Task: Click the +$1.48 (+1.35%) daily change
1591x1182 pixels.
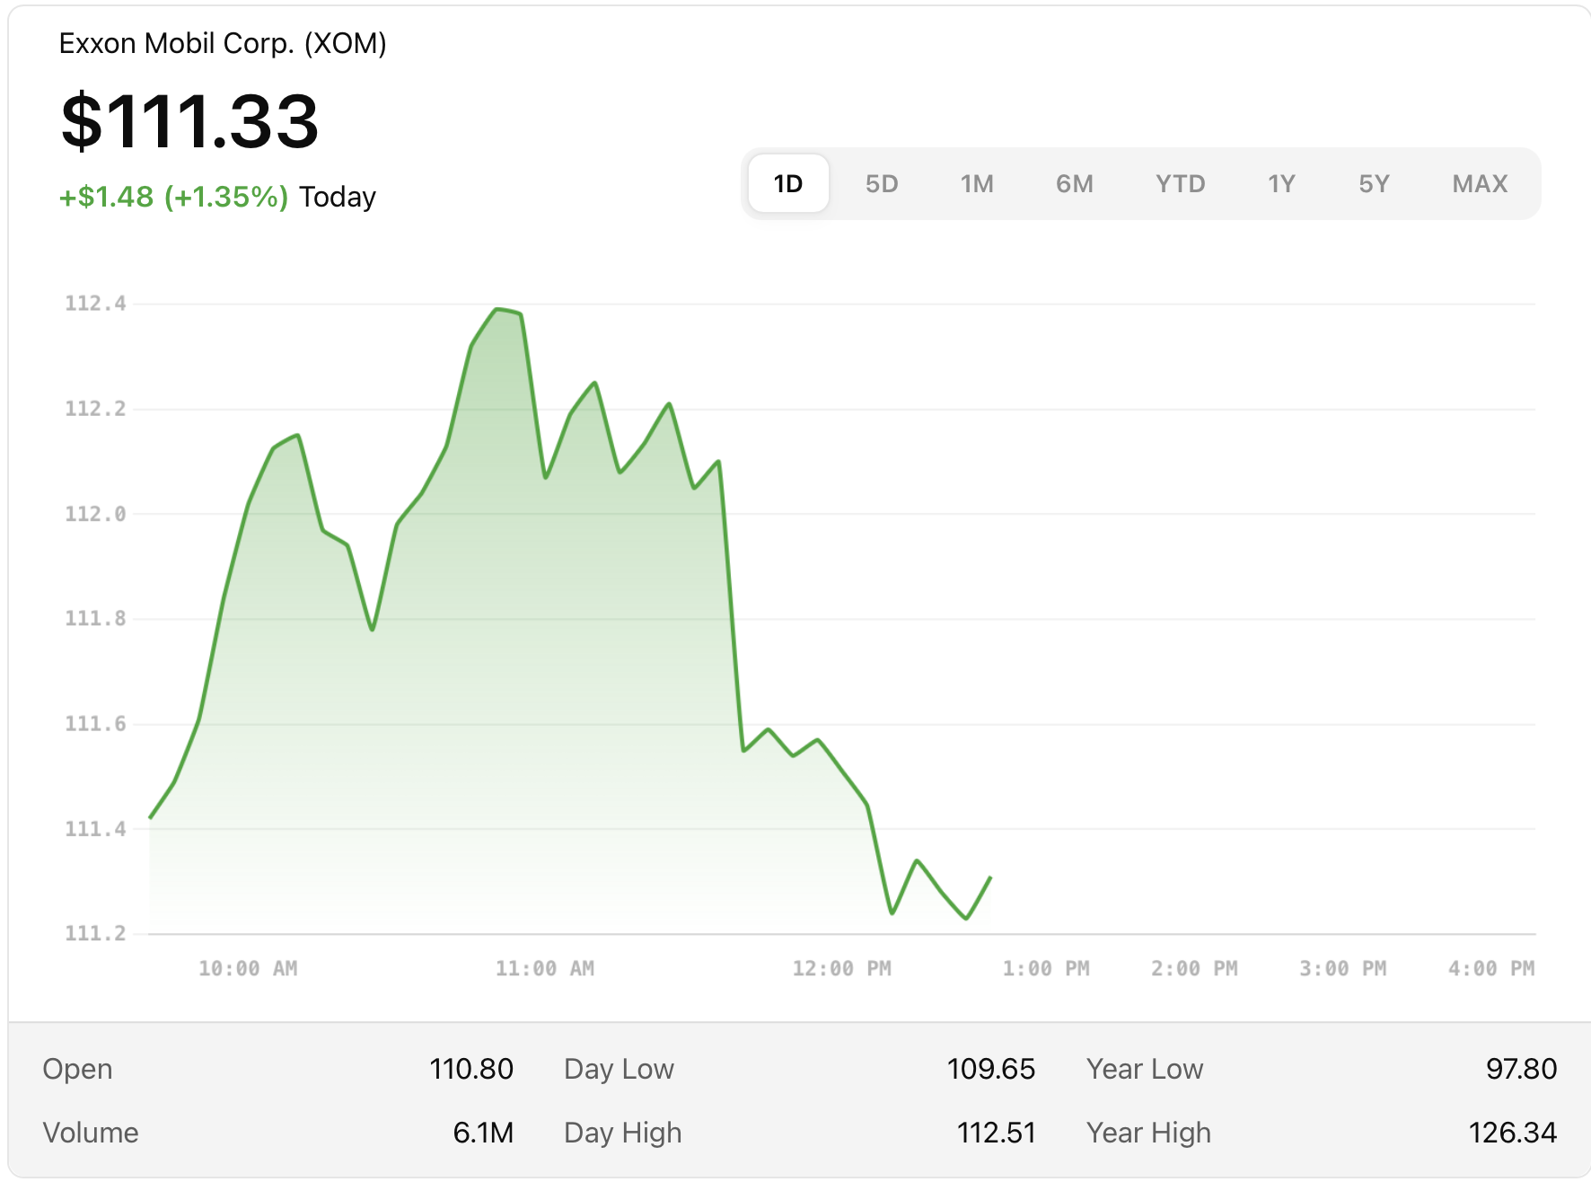Action: click(x=173, y=197)
